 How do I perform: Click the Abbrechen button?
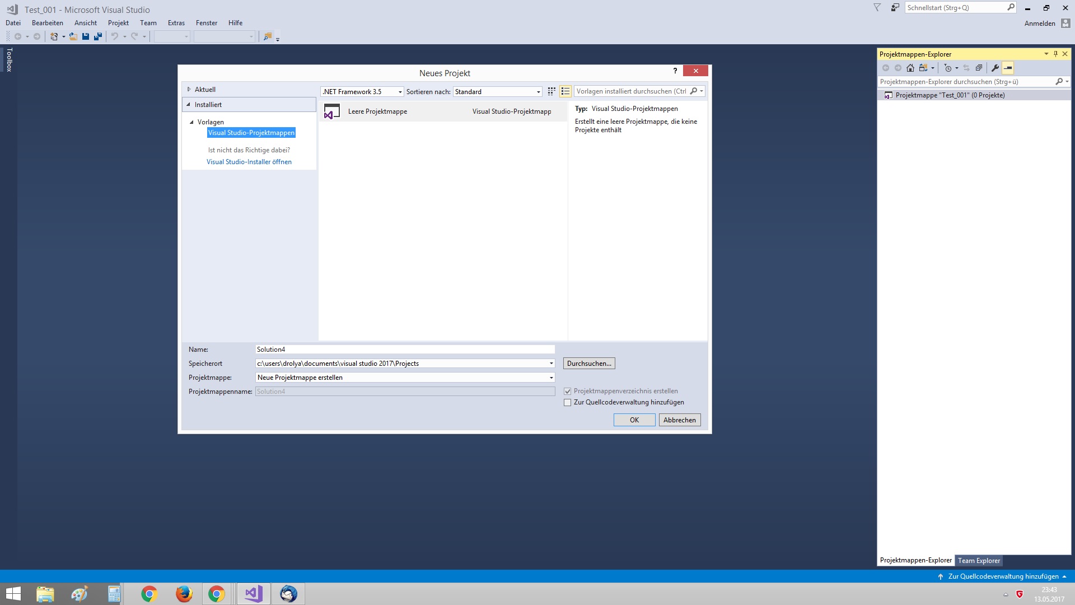tap(680, 420)
